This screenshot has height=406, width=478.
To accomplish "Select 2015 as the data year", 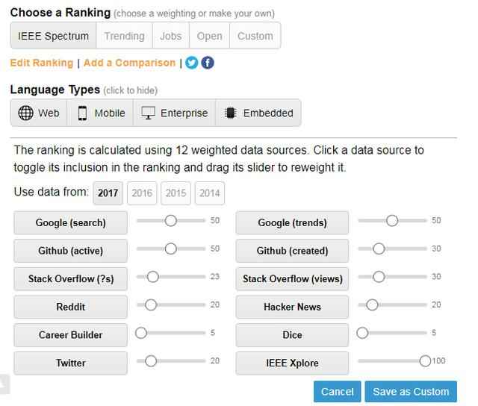I will coord(176,193).
